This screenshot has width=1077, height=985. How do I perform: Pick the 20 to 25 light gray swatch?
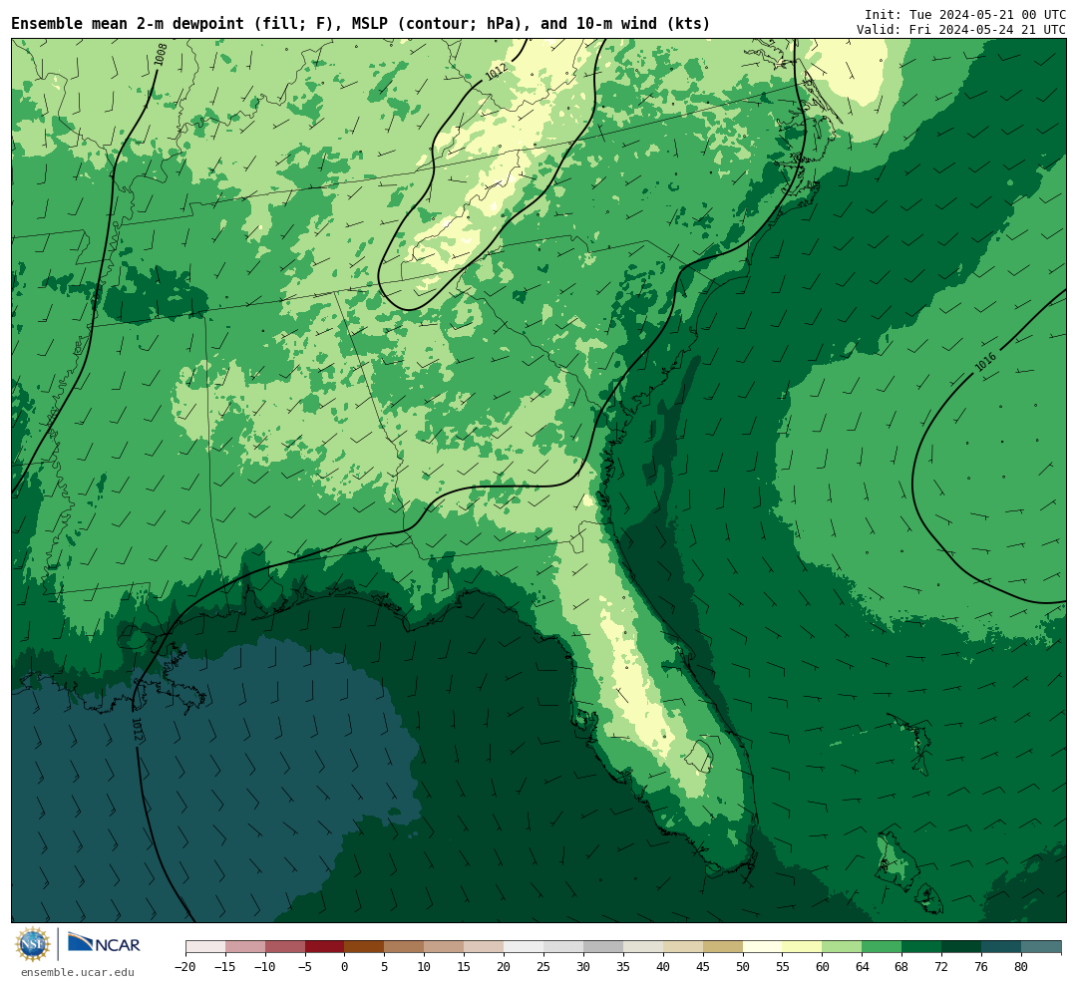click(525, 947)
